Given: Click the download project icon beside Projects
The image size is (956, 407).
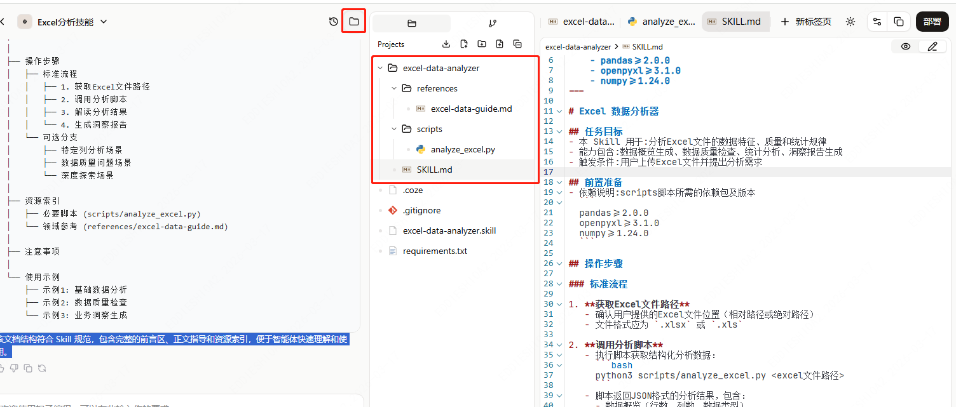Looking at the screenshot, I should pyautogui.click(x=446, y=44).
